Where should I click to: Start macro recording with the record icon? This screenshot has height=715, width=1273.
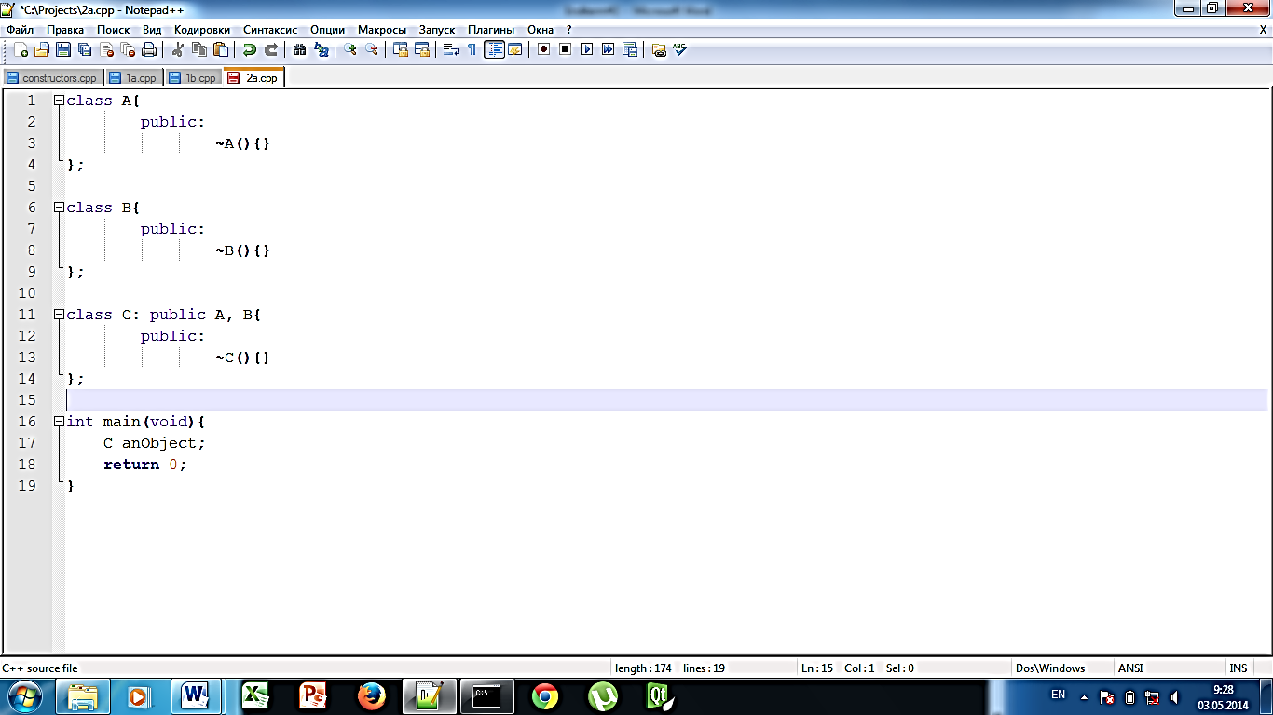543,49
